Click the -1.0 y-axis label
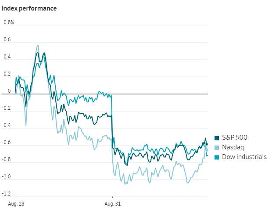Viewport: 272px width, 210px height. click(x=6, y=177)
